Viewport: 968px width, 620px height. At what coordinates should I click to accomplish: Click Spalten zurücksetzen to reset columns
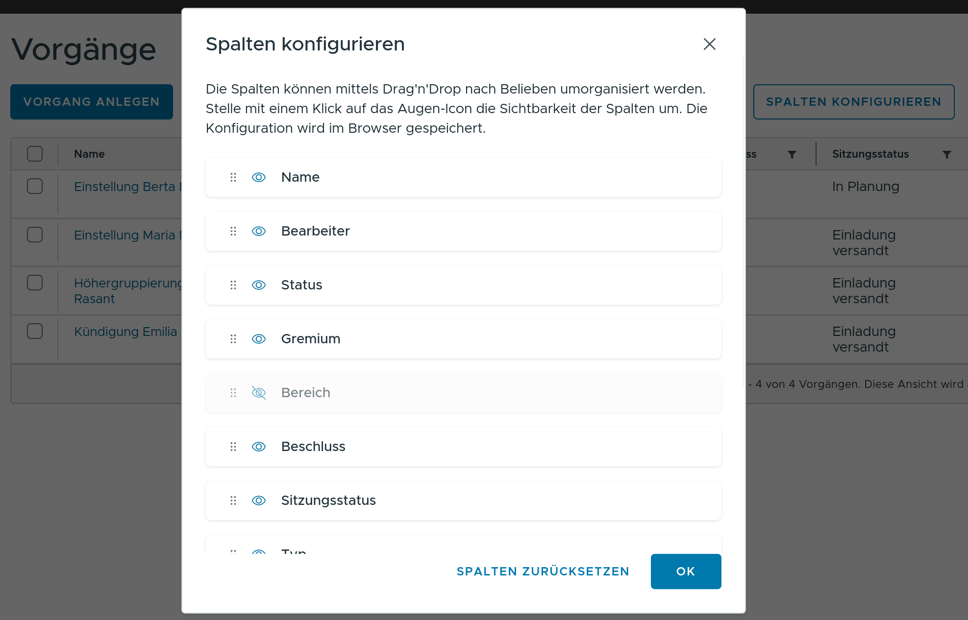tap(543, 572)
